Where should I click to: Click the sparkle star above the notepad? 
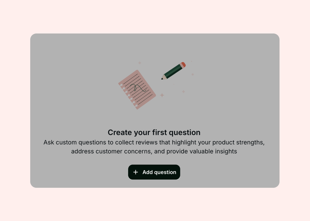(139, 63)
